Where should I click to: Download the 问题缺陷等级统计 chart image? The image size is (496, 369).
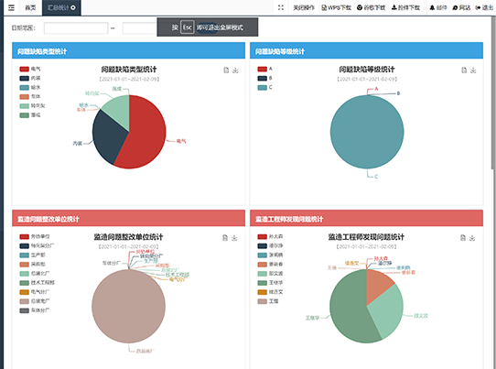pos(473,71)
